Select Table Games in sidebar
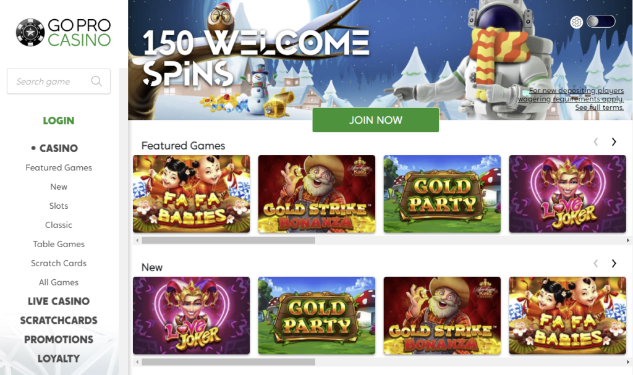 point(59,244)
